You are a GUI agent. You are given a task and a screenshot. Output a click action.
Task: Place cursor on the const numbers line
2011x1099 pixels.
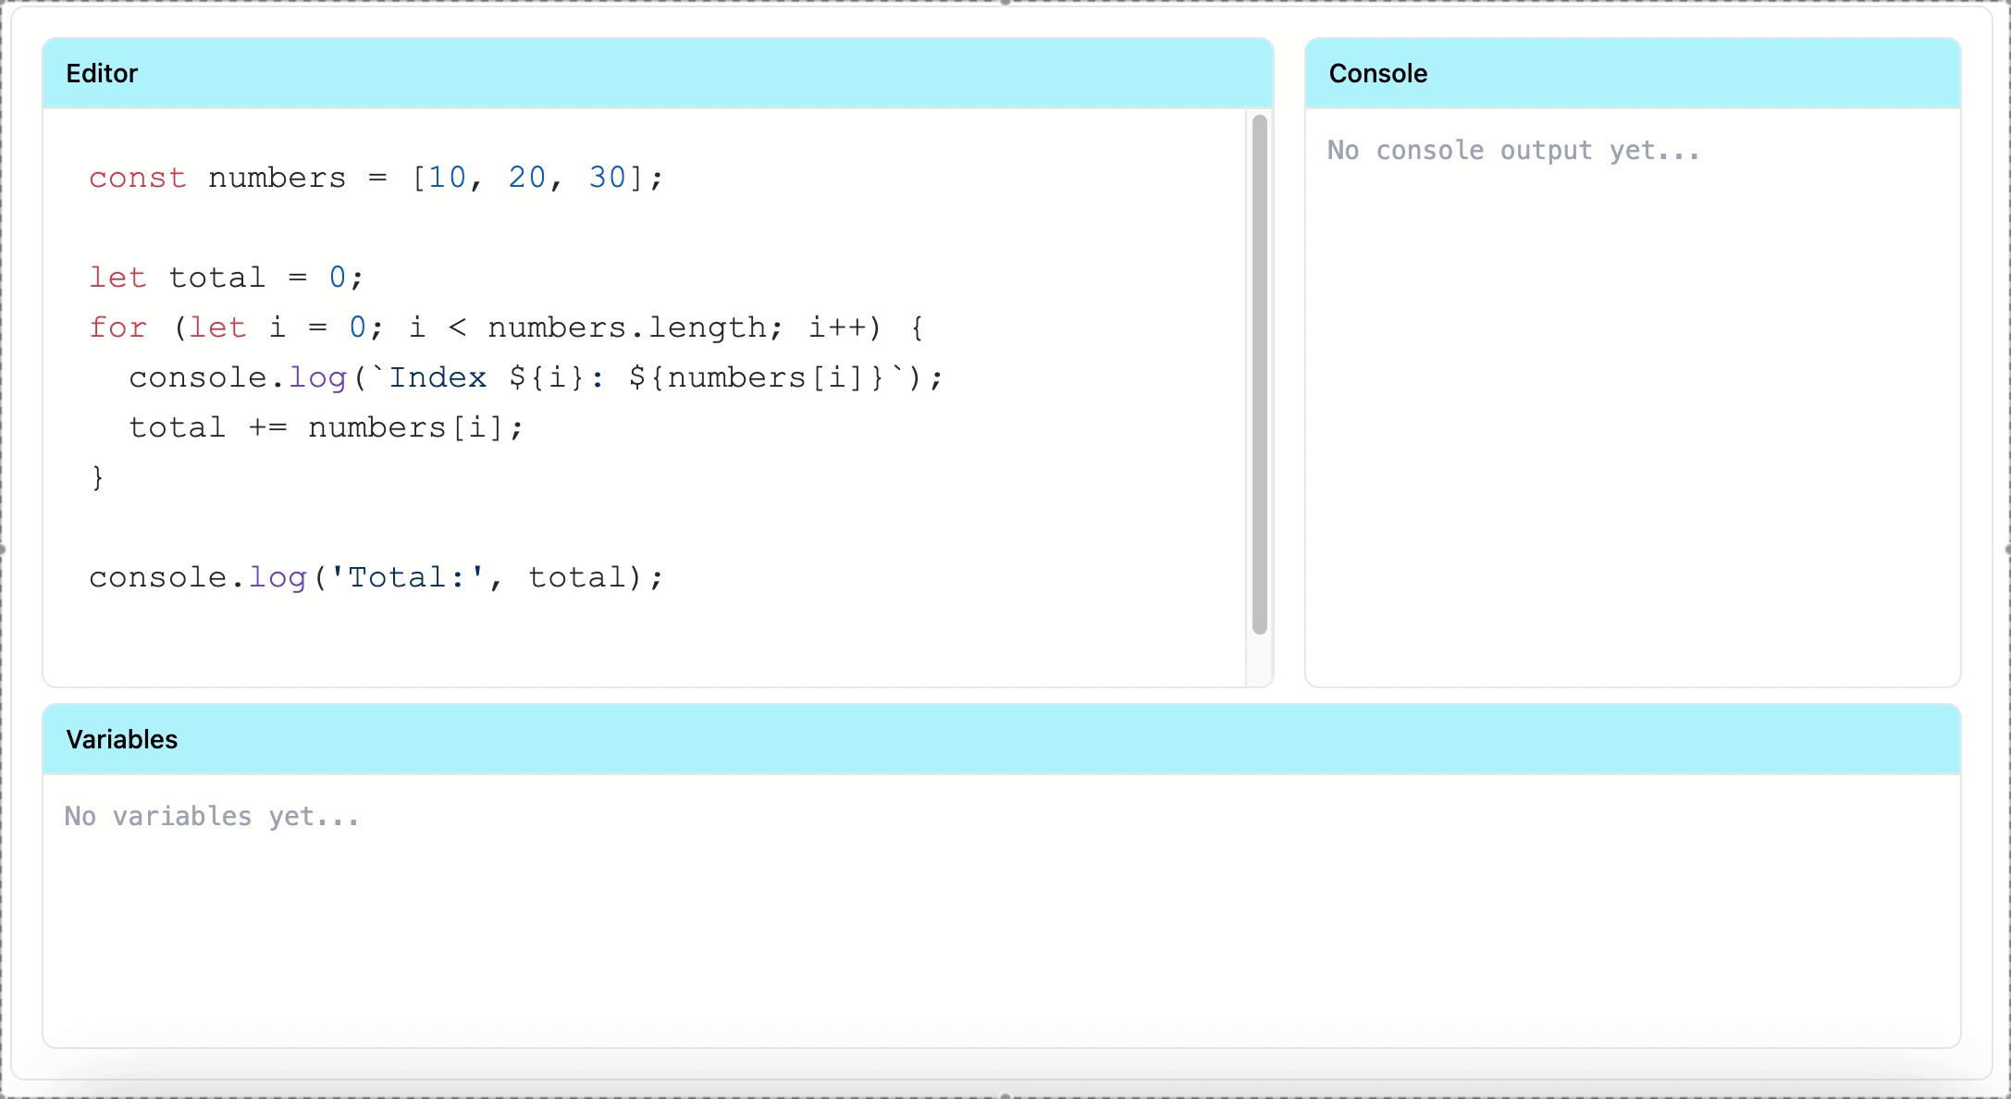278,178
